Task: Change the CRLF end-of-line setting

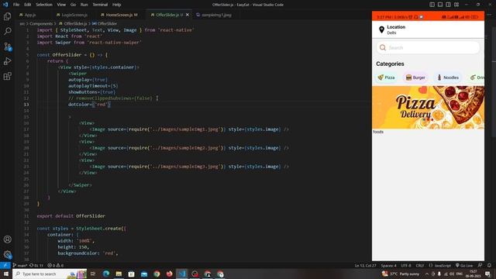Action: click(x=420, y=265)
